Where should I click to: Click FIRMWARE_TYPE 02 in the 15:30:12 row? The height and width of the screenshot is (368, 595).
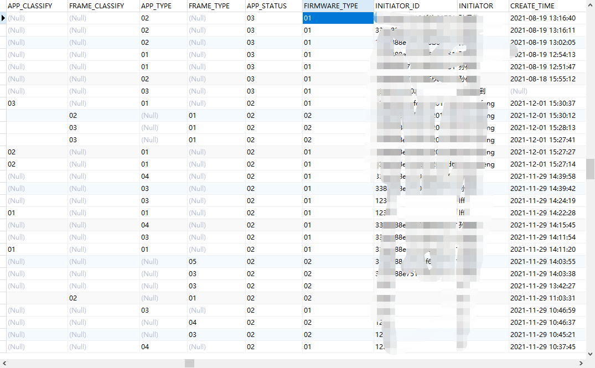tap(338, 115)
